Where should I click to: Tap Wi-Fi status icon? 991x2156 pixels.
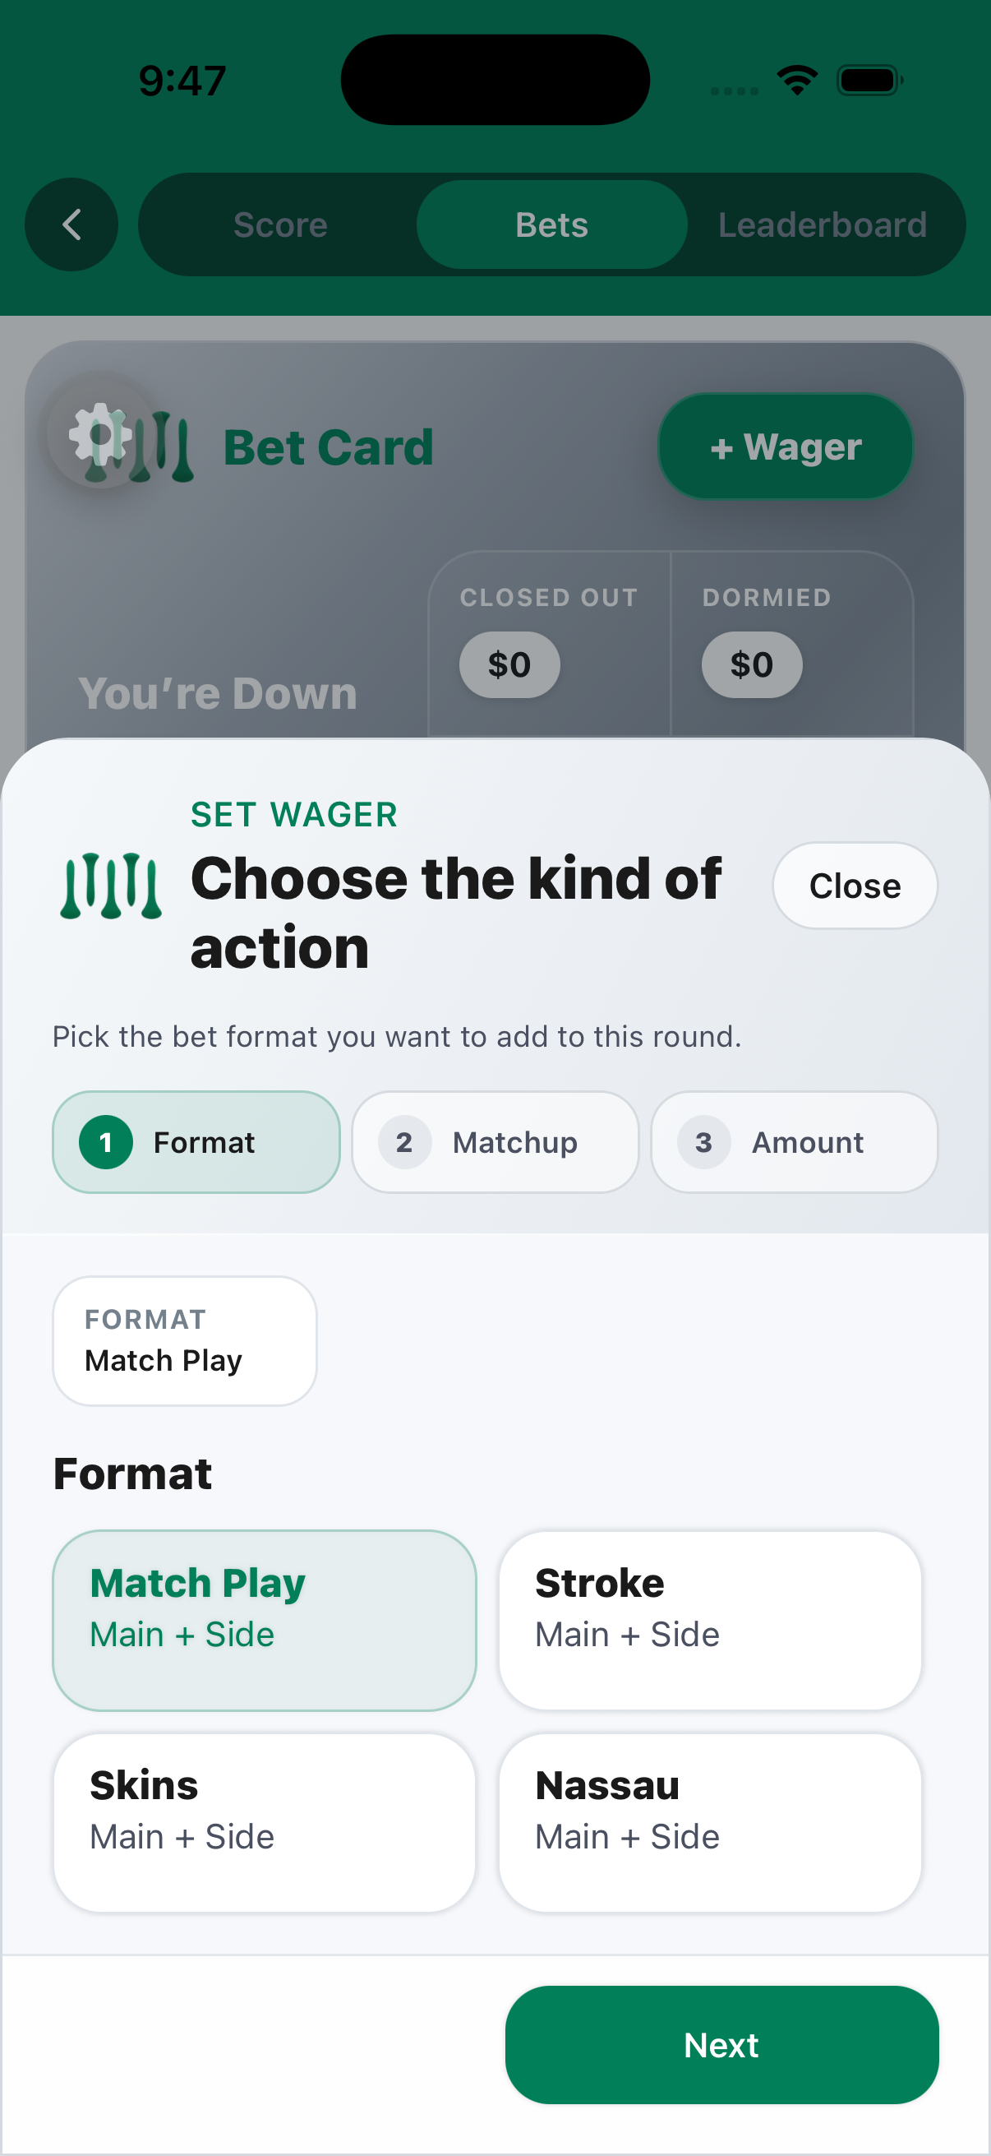(797, 81)
